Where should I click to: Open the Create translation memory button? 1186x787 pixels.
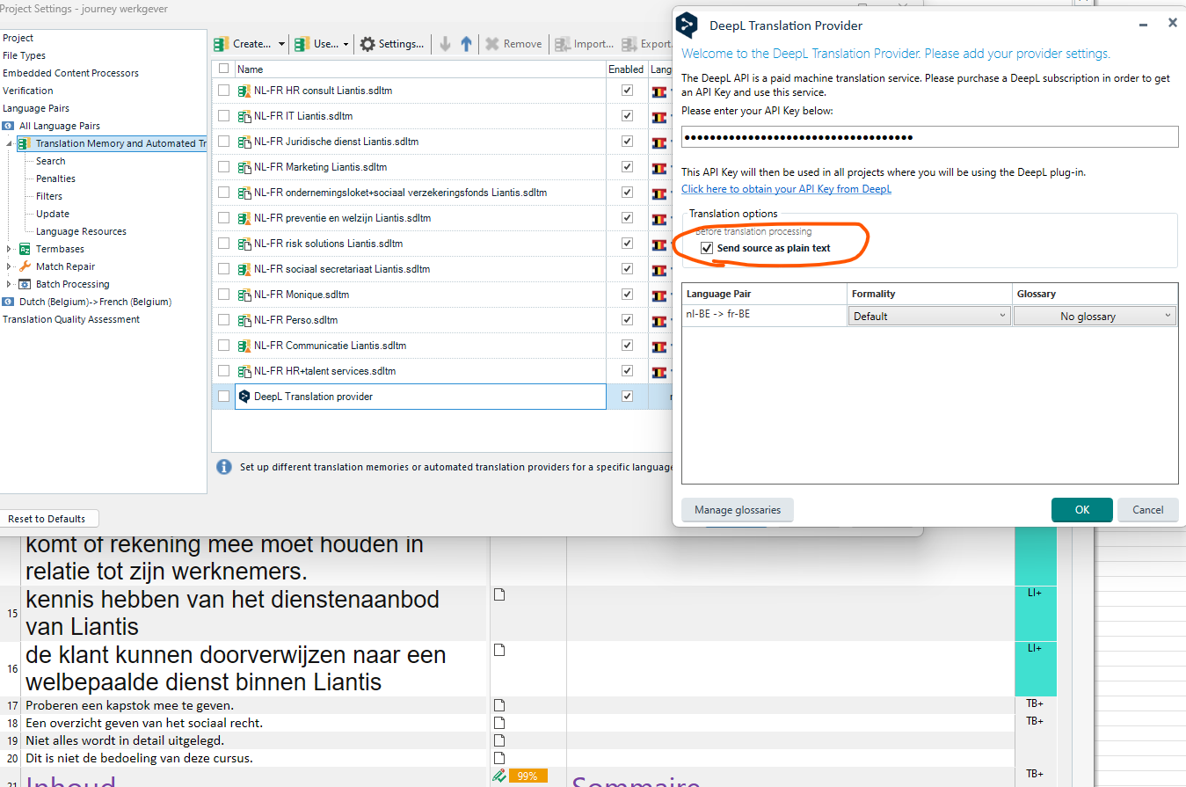[244, 44]
